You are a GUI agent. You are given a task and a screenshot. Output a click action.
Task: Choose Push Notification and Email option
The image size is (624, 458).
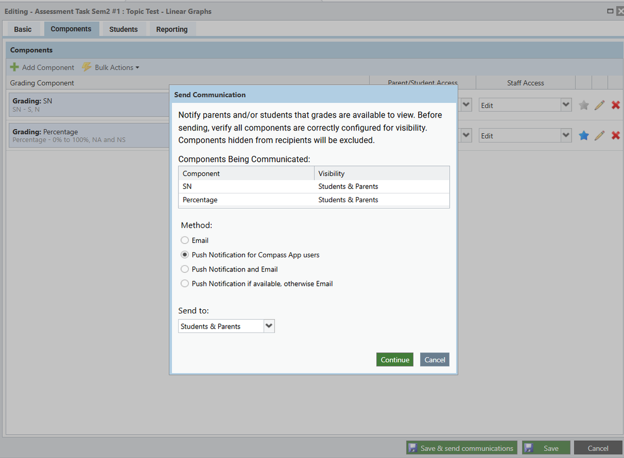tap(185, 269)
